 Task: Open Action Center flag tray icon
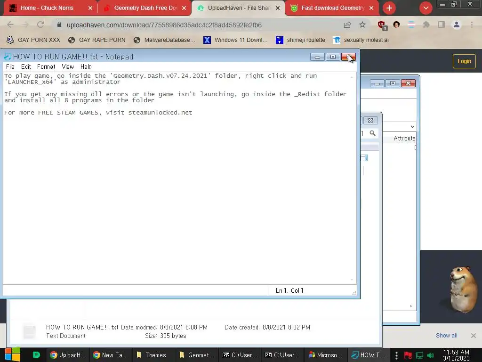tap(408, 355)
